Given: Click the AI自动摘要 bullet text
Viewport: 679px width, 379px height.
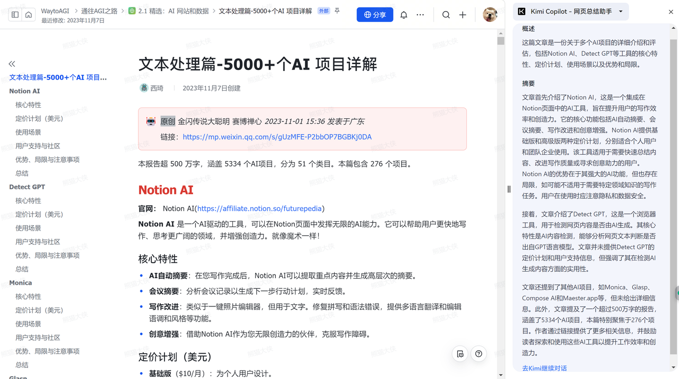Looking at the screenshot, I should click(168, 276).
